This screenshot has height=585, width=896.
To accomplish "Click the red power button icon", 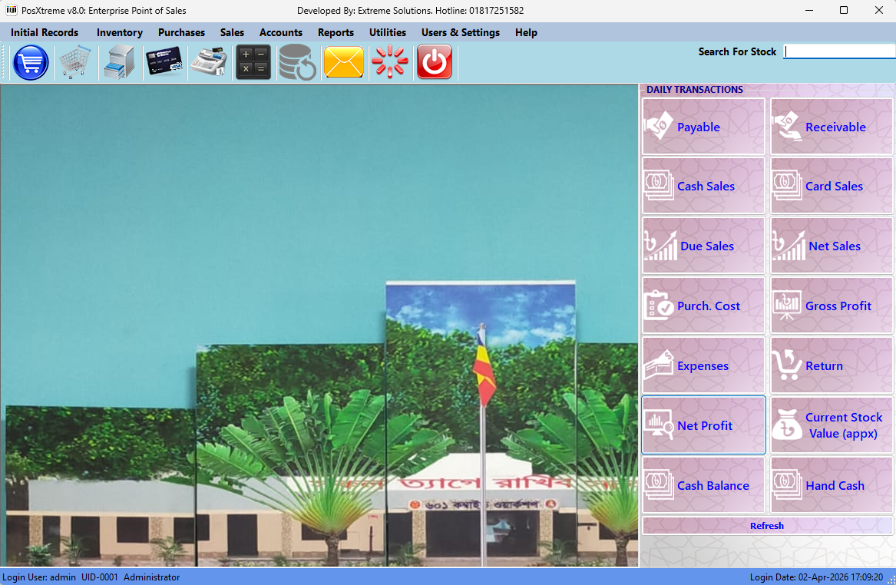I will tap(435, 62).
